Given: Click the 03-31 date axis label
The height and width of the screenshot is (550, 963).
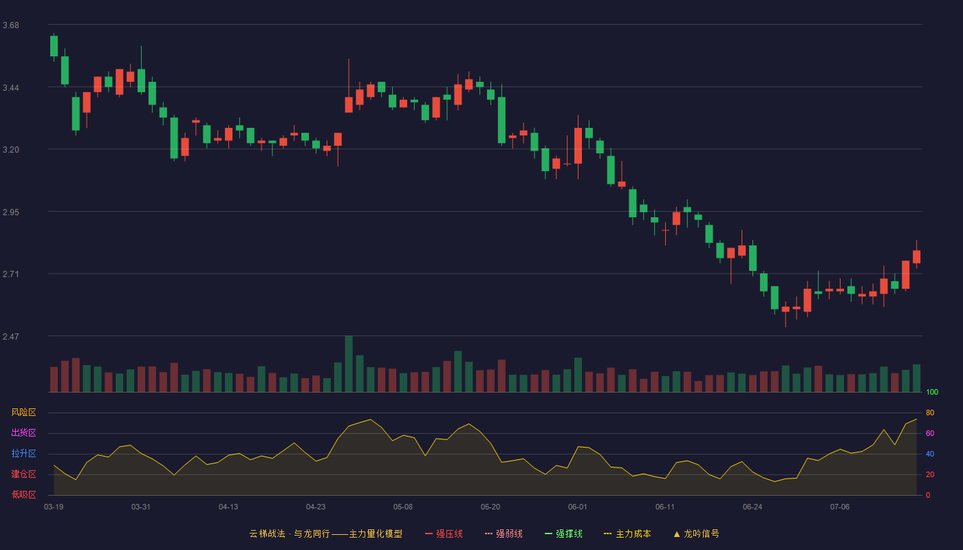Looking at the screenshot, I should click(141, 507).
